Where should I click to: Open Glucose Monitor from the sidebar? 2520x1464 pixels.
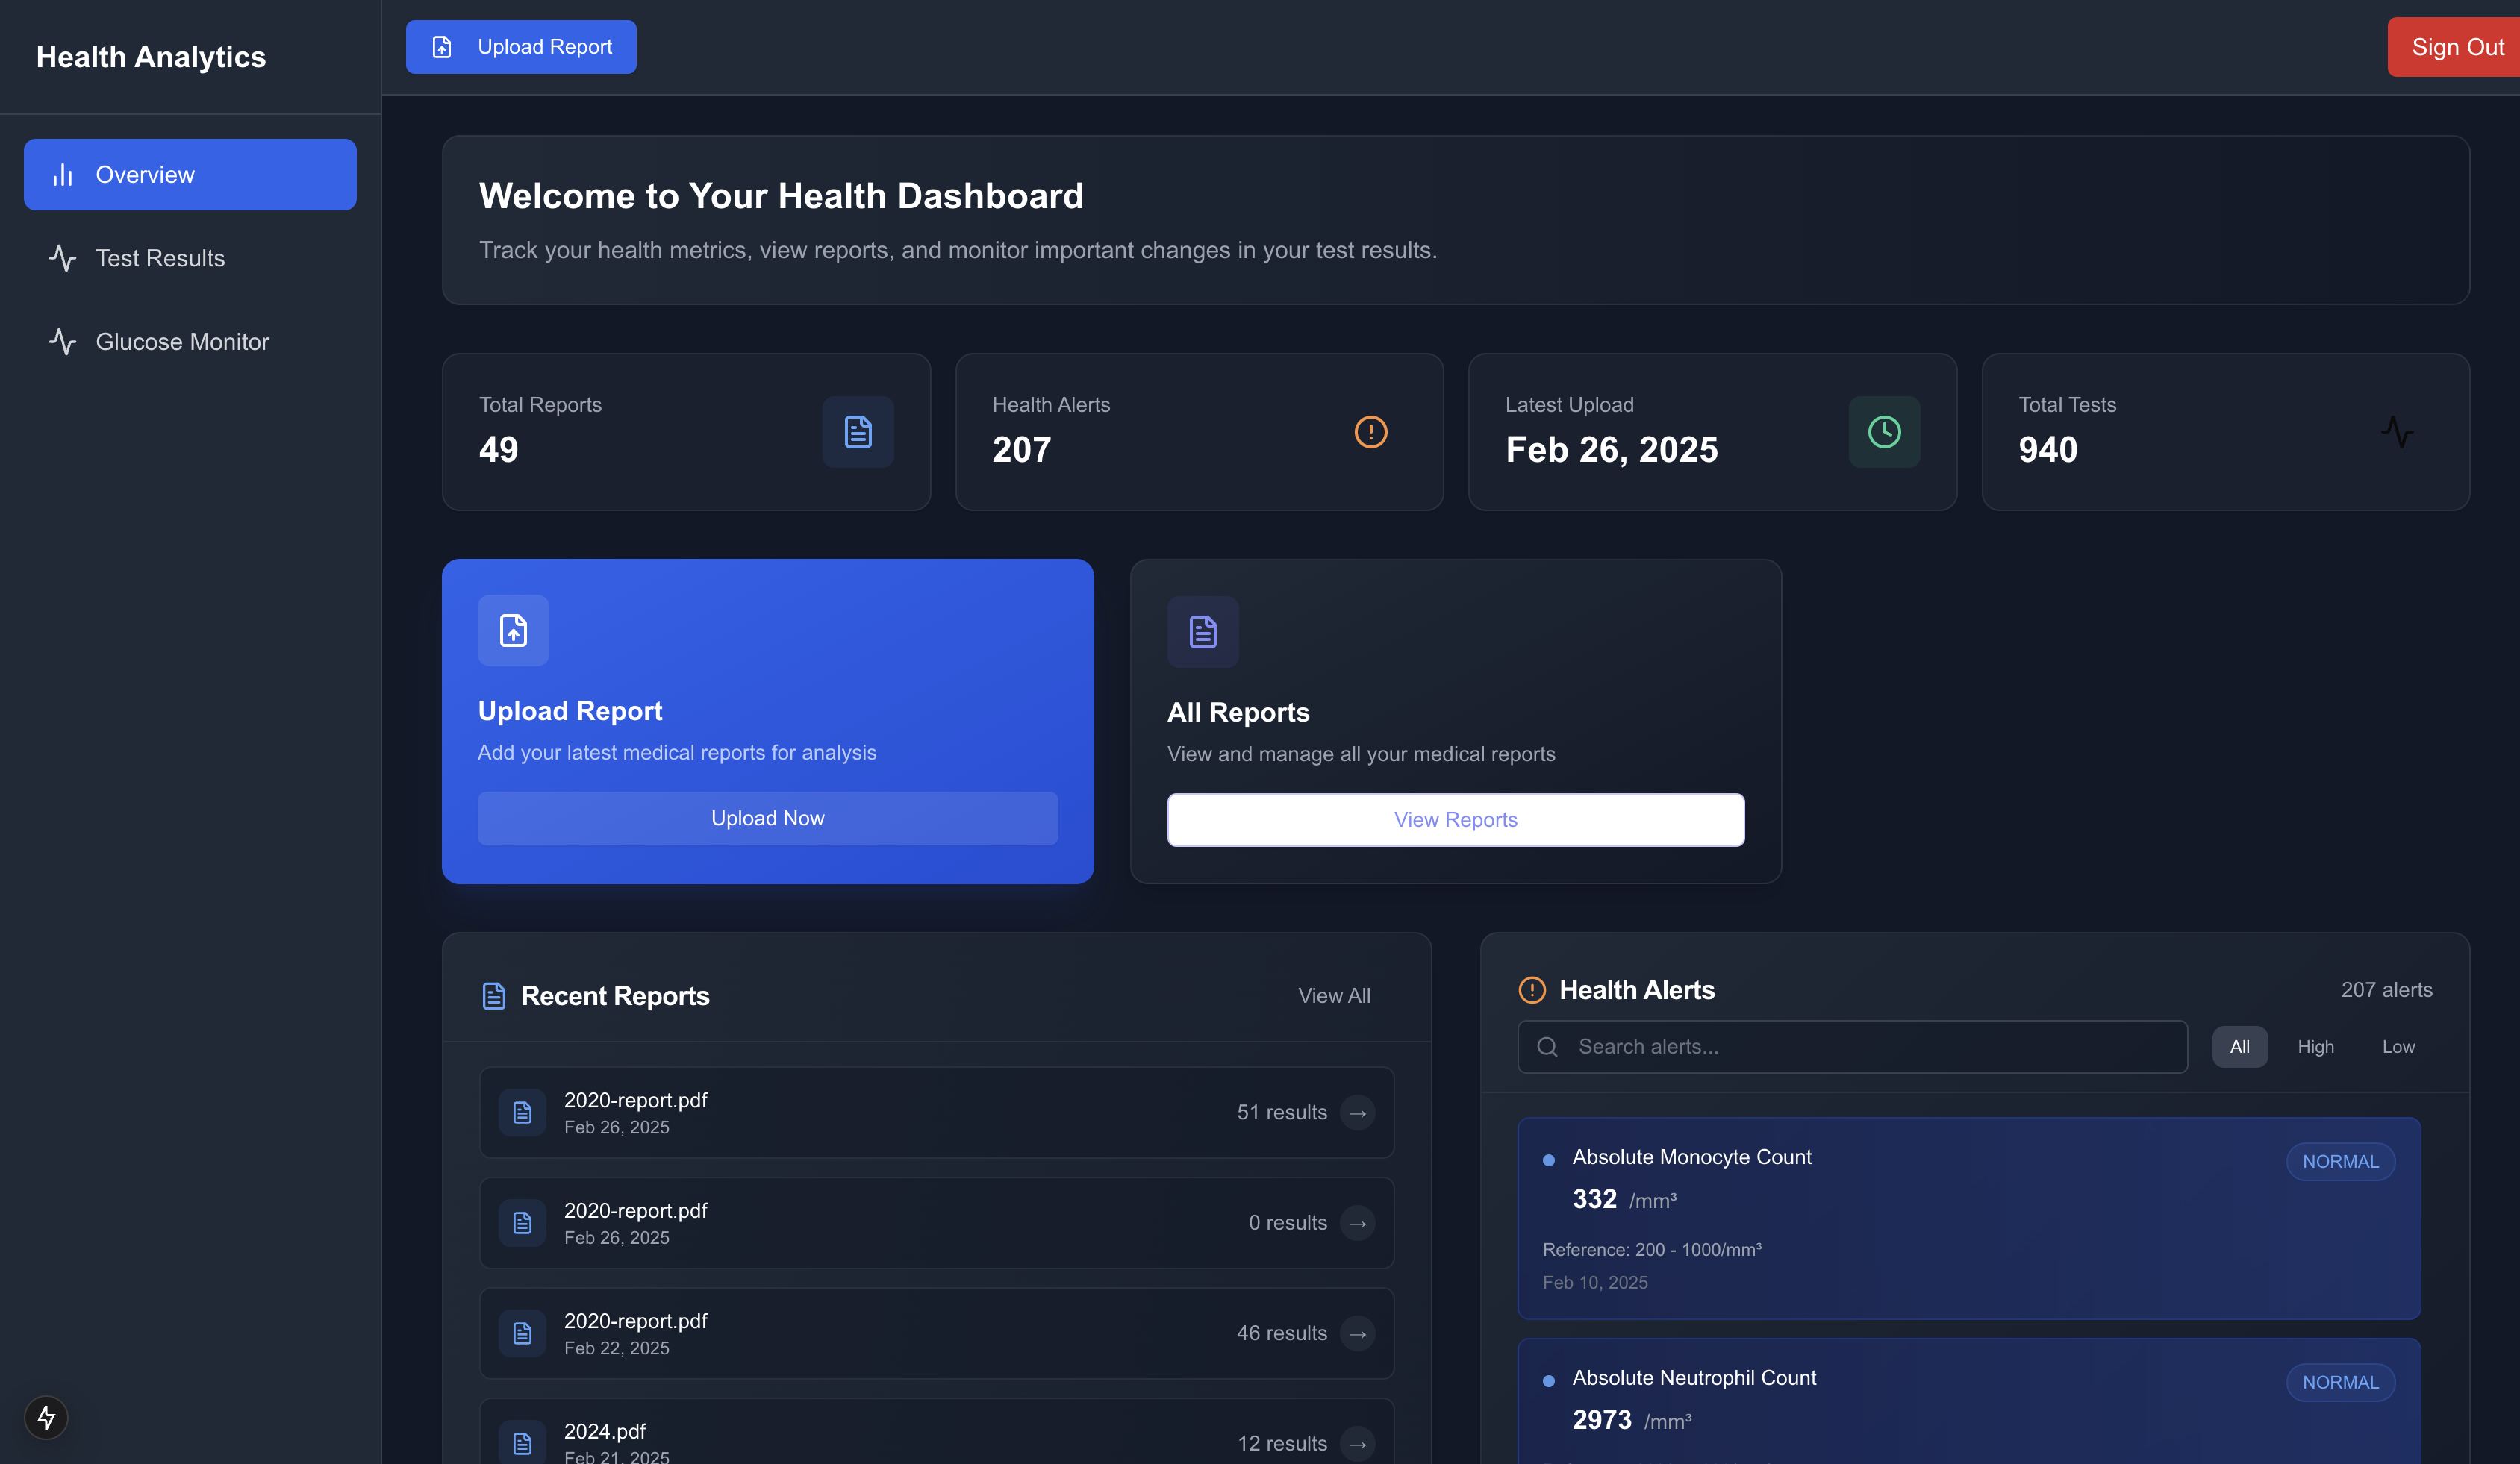(x=182, y=341)
